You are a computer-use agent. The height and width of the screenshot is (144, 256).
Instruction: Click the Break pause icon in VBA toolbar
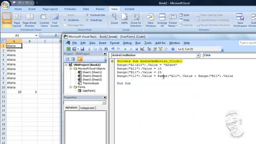click(131, 49)
